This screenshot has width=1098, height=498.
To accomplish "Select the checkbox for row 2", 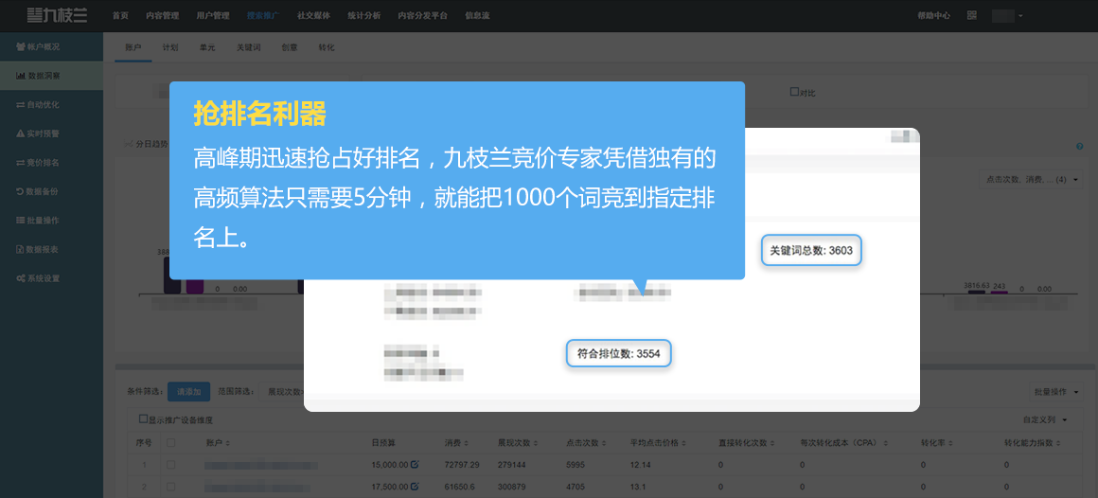I will (x=170, y=486).
